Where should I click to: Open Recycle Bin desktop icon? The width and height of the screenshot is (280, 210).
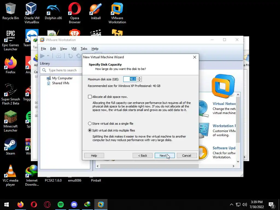(x=11, y=11)
